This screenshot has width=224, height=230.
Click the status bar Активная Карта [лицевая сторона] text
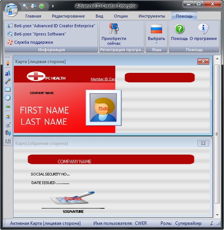pos(45,223)
